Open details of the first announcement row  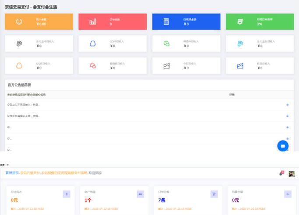pyautogui.click(x=287, y=105)
